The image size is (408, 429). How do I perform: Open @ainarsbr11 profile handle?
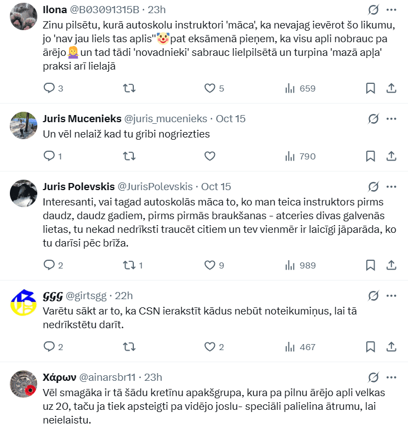point(107,377)
